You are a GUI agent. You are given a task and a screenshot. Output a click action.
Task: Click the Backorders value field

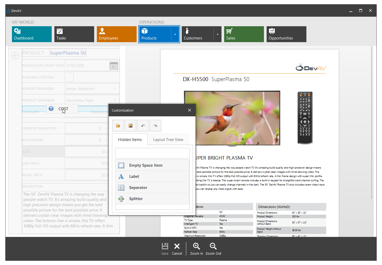coord(87,140)
